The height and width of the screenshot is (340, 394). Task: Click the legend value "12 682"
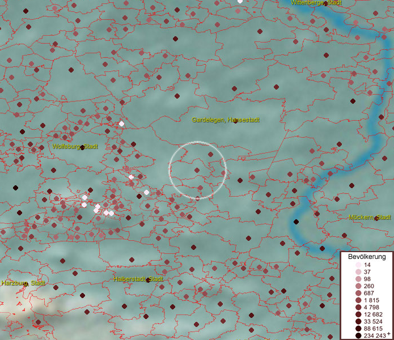tap(373, 314)
